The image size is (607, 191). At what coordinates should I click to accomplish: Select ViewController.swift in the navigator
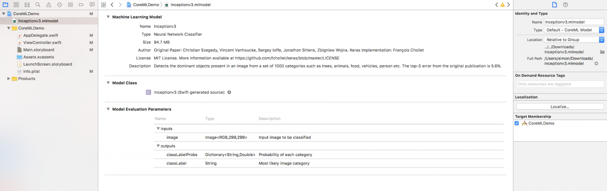[42, 43]
